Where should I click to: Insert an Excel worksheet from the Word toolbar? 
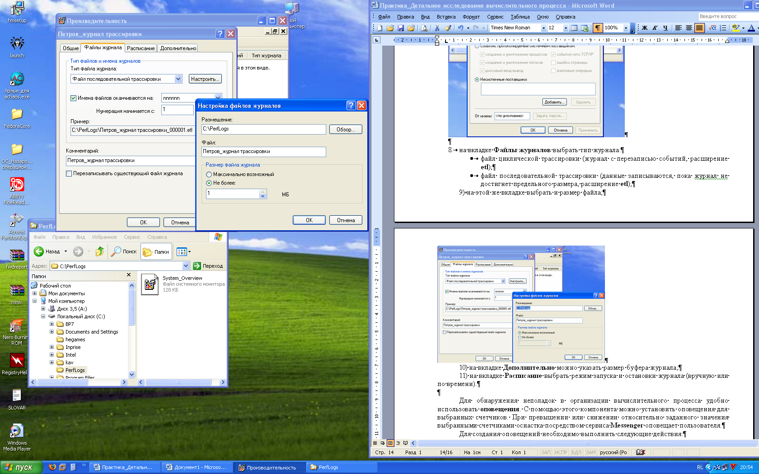pos(585,28)
